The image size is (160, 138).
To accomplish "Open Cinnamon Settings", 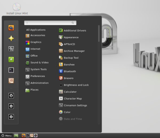I will coord(75,105).
